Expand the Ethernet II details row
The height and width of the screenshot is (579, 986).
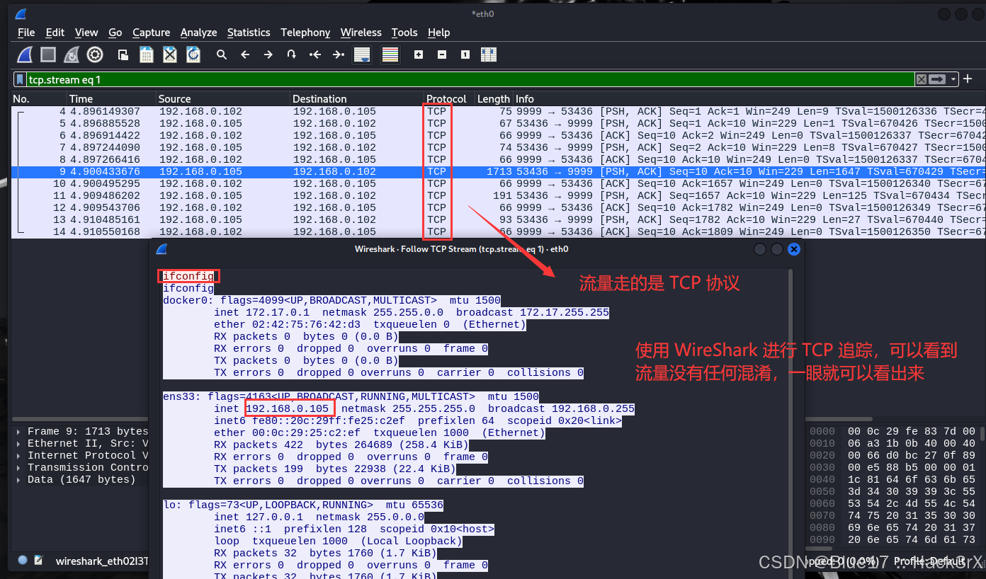(x=20, y=444)
